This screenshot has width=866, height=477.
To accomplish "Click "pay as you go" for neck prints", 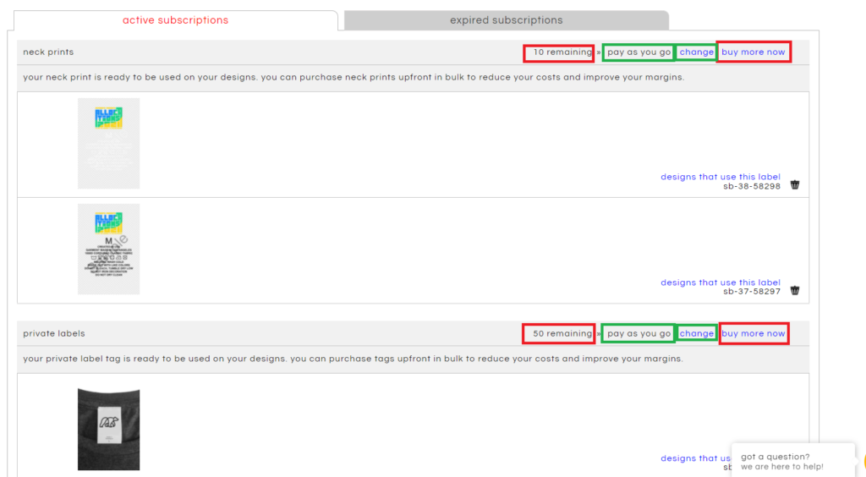I will point(639,52).
